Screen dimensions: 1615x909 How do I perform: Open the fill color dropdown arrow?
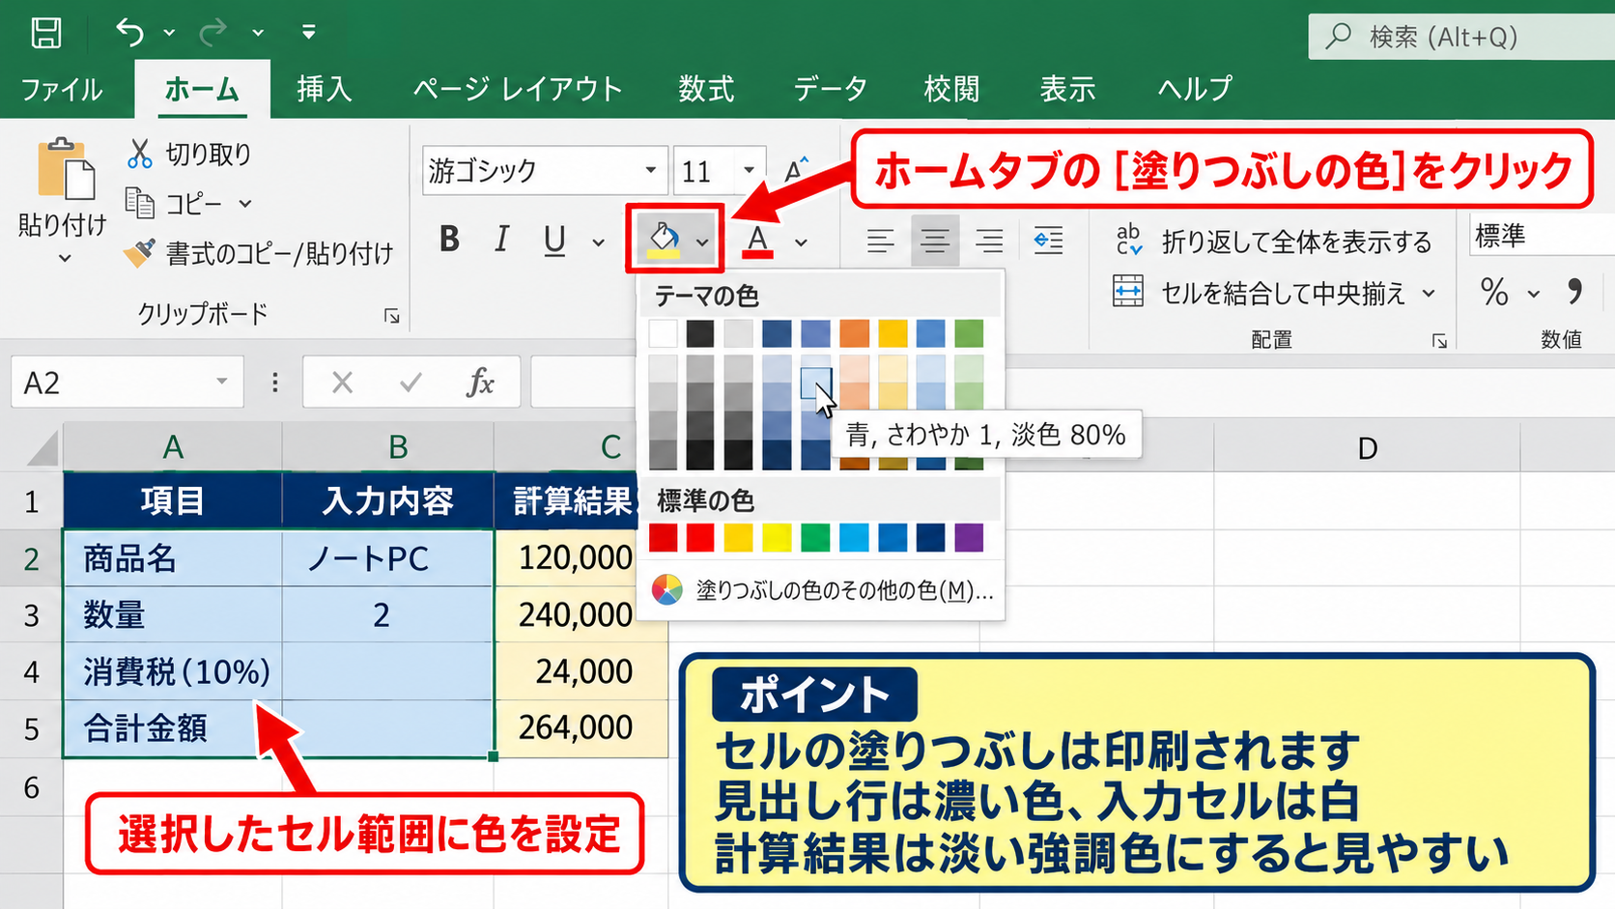pos(702,241)
